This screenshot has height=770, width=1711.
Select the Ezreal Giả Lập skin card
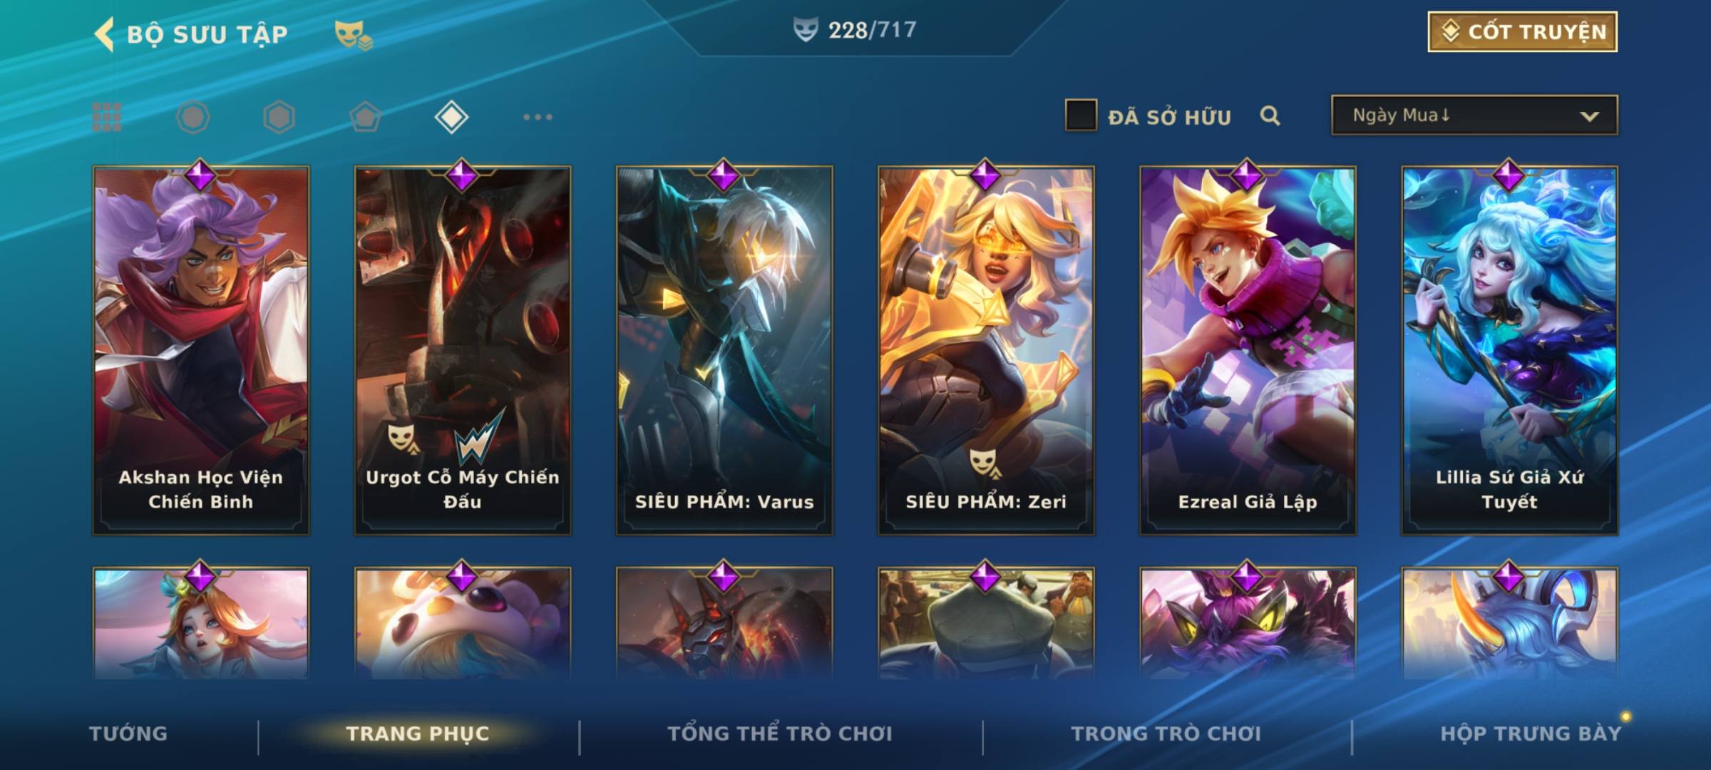pyautogui.click(x=1248, y=350)
